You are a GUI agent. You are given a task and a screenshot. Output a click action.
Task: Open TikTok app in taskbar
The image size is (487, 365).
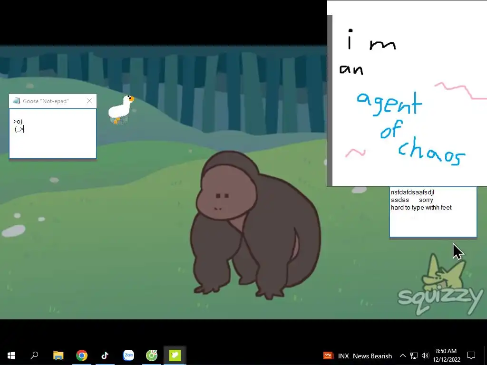[105, 355]
